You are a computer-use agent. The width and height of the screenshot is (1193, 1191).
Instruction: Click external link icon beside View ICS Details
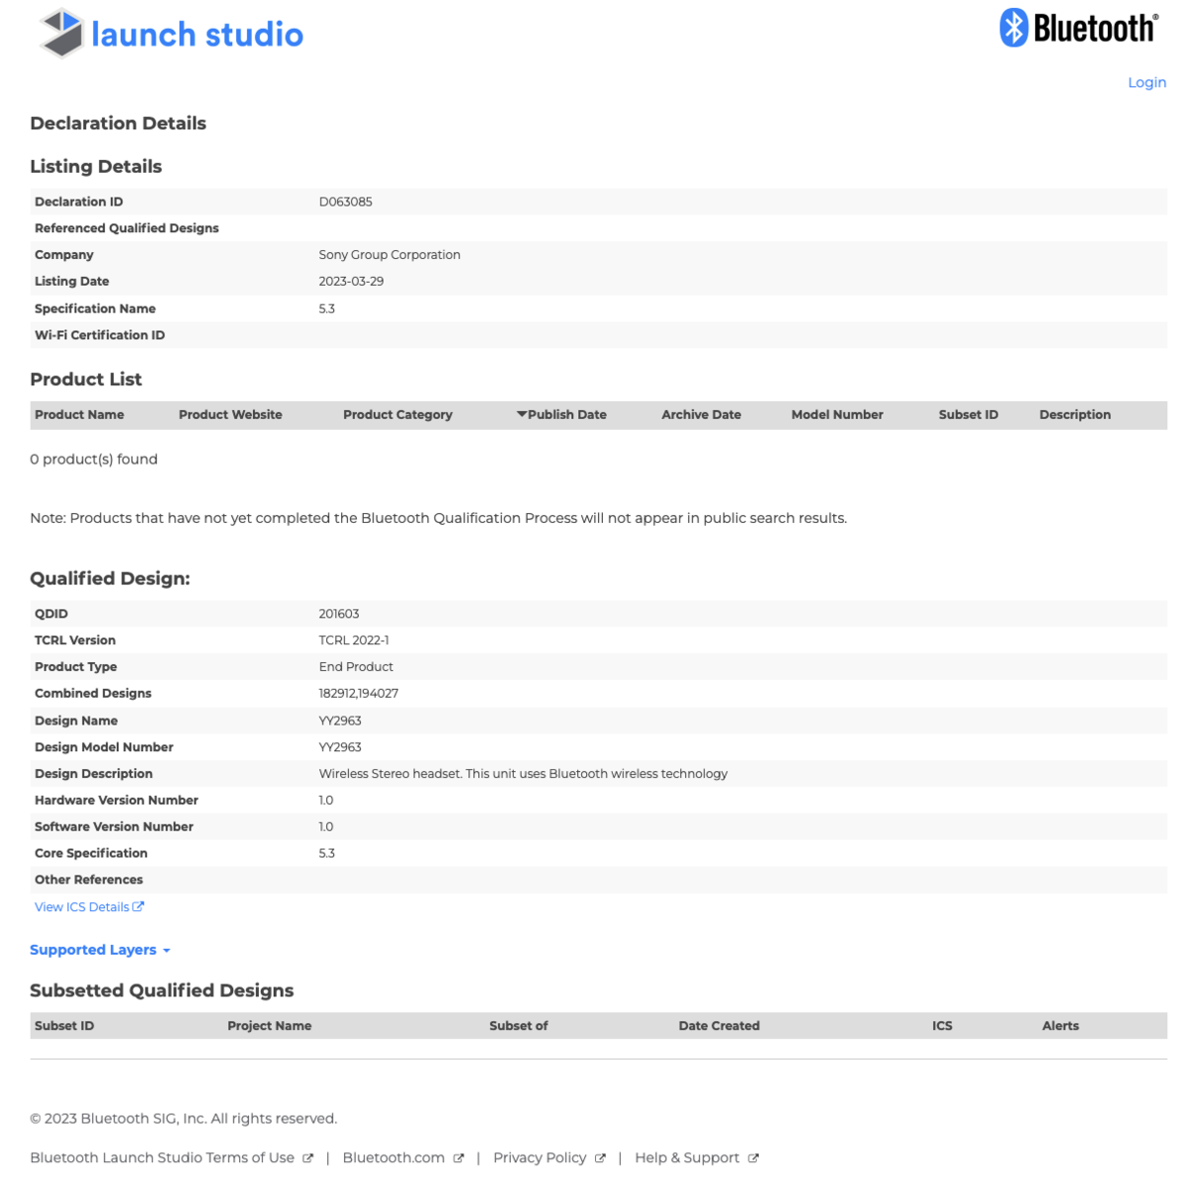(139, 906)
